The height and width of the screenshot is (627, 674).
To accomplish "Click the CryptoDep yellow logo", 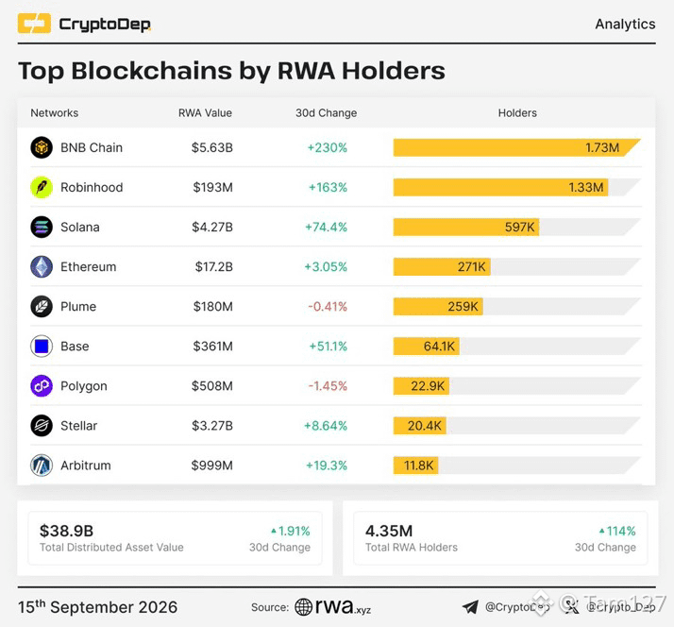I will pos(34,24).
